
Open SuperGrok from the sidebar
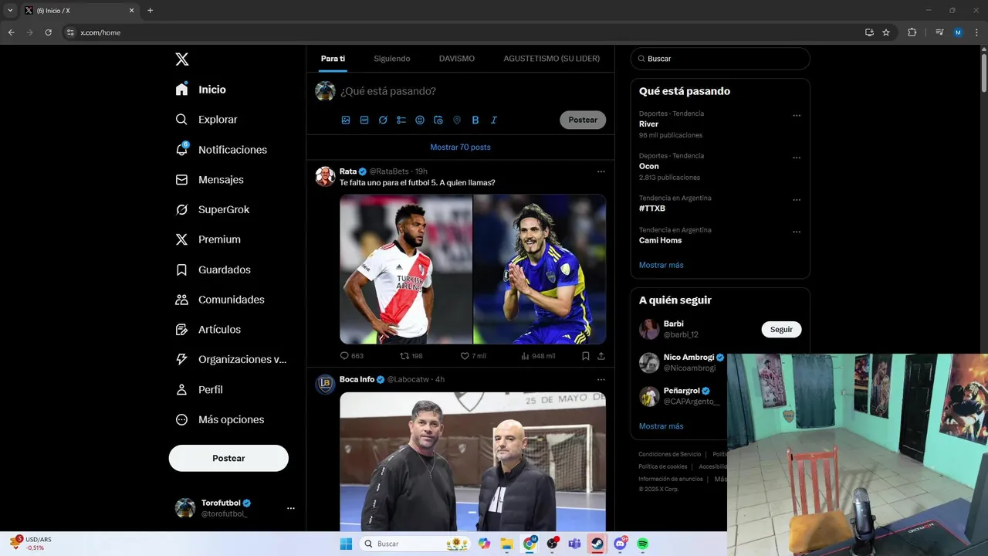click(x=212, y=209)
